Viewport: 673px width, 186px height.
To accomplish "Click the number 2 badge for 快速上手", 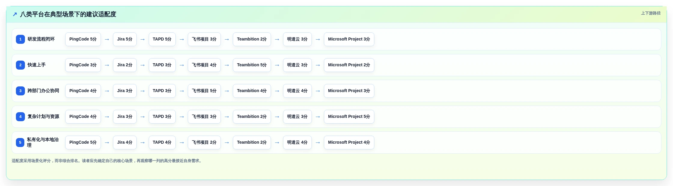I will tap(20, 65).
